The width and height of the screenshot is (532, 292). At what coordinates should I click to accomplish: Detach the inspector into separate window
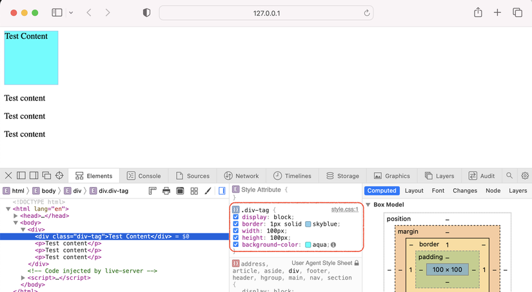[x=46, y=175]
